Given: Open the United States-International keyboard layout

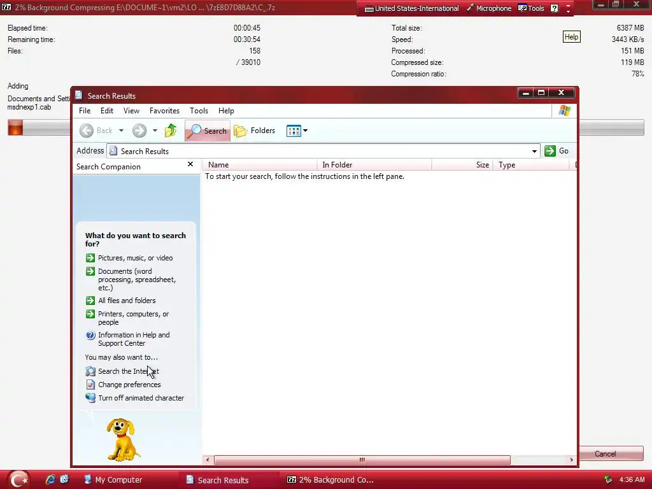Looking at the screenshot, I should (x=412, y=8).
